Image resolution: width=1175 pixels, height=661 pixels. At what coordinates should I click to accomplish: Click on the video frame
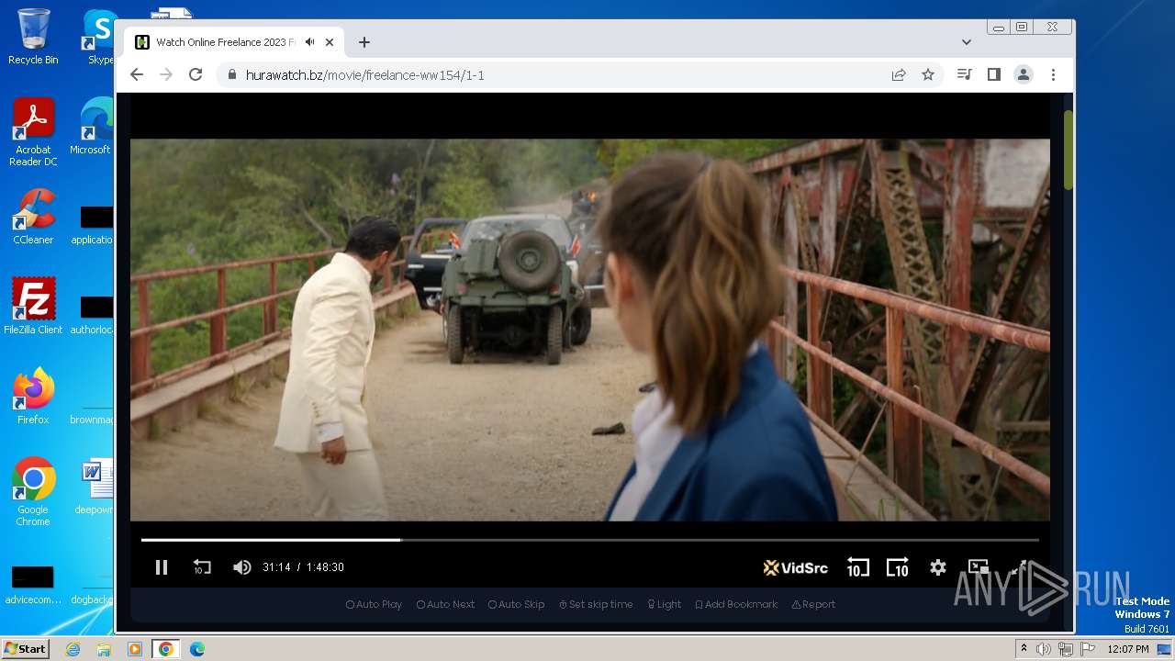click(x=589, y=330)
